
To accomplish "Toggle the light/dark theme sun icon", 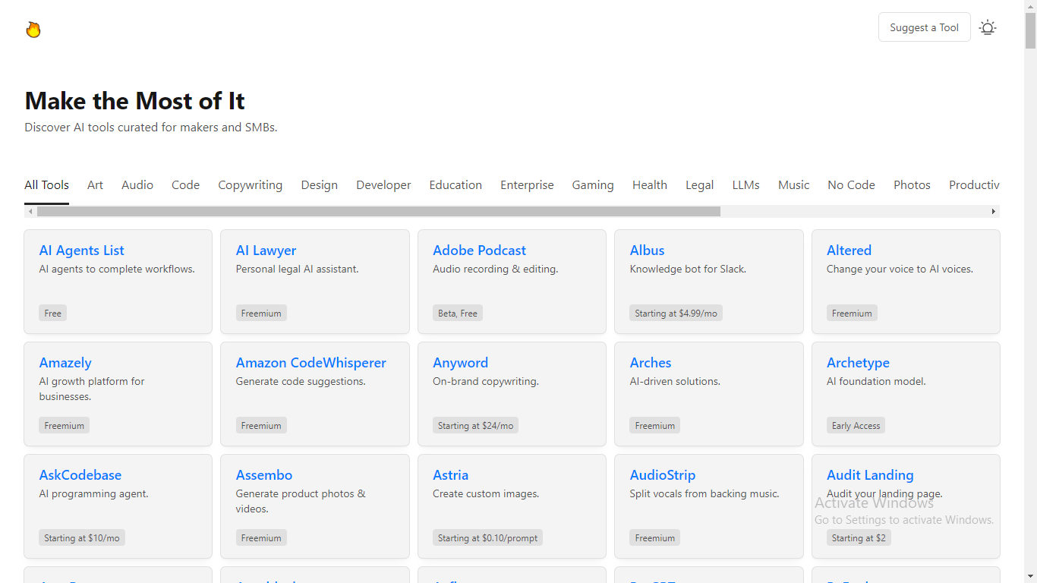I will click(x=987, y=28).
